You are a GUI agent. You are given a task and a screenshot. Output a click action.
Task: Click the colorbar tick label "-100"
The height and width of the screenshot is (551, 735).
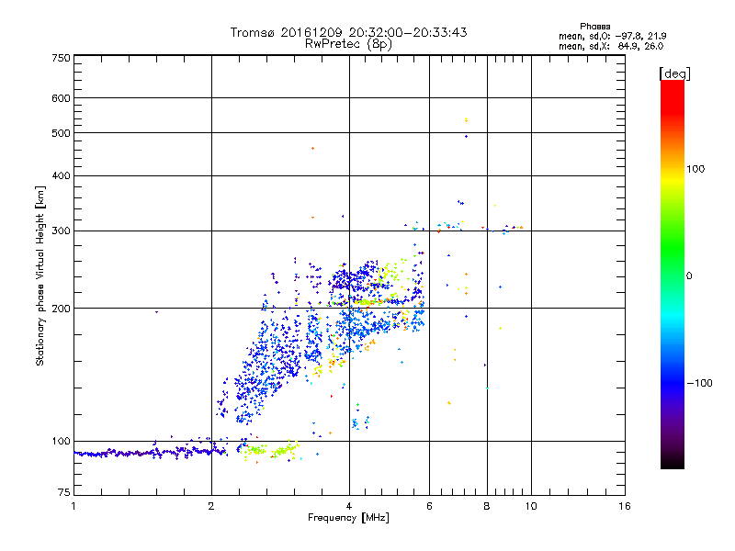699,383
